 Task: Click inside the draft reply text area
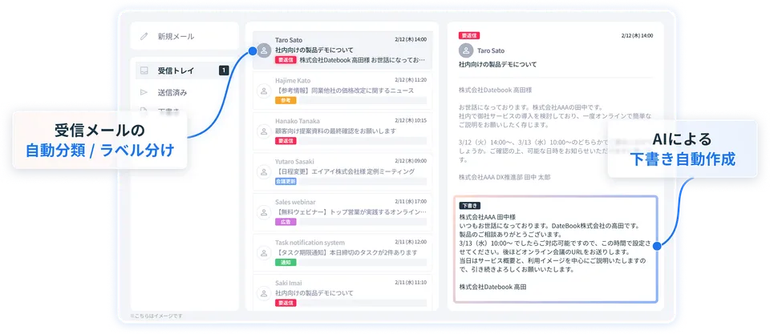pyautogui.click(x=555, y=249)
